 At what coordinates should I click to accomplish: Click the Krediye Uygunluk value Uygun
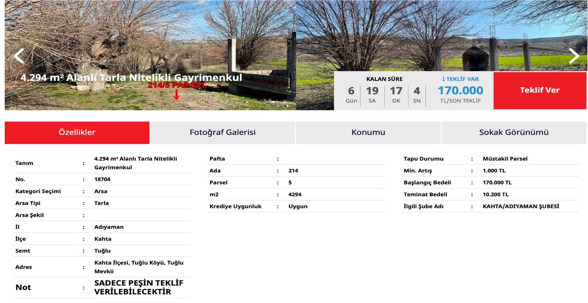[x=298, y=206]
